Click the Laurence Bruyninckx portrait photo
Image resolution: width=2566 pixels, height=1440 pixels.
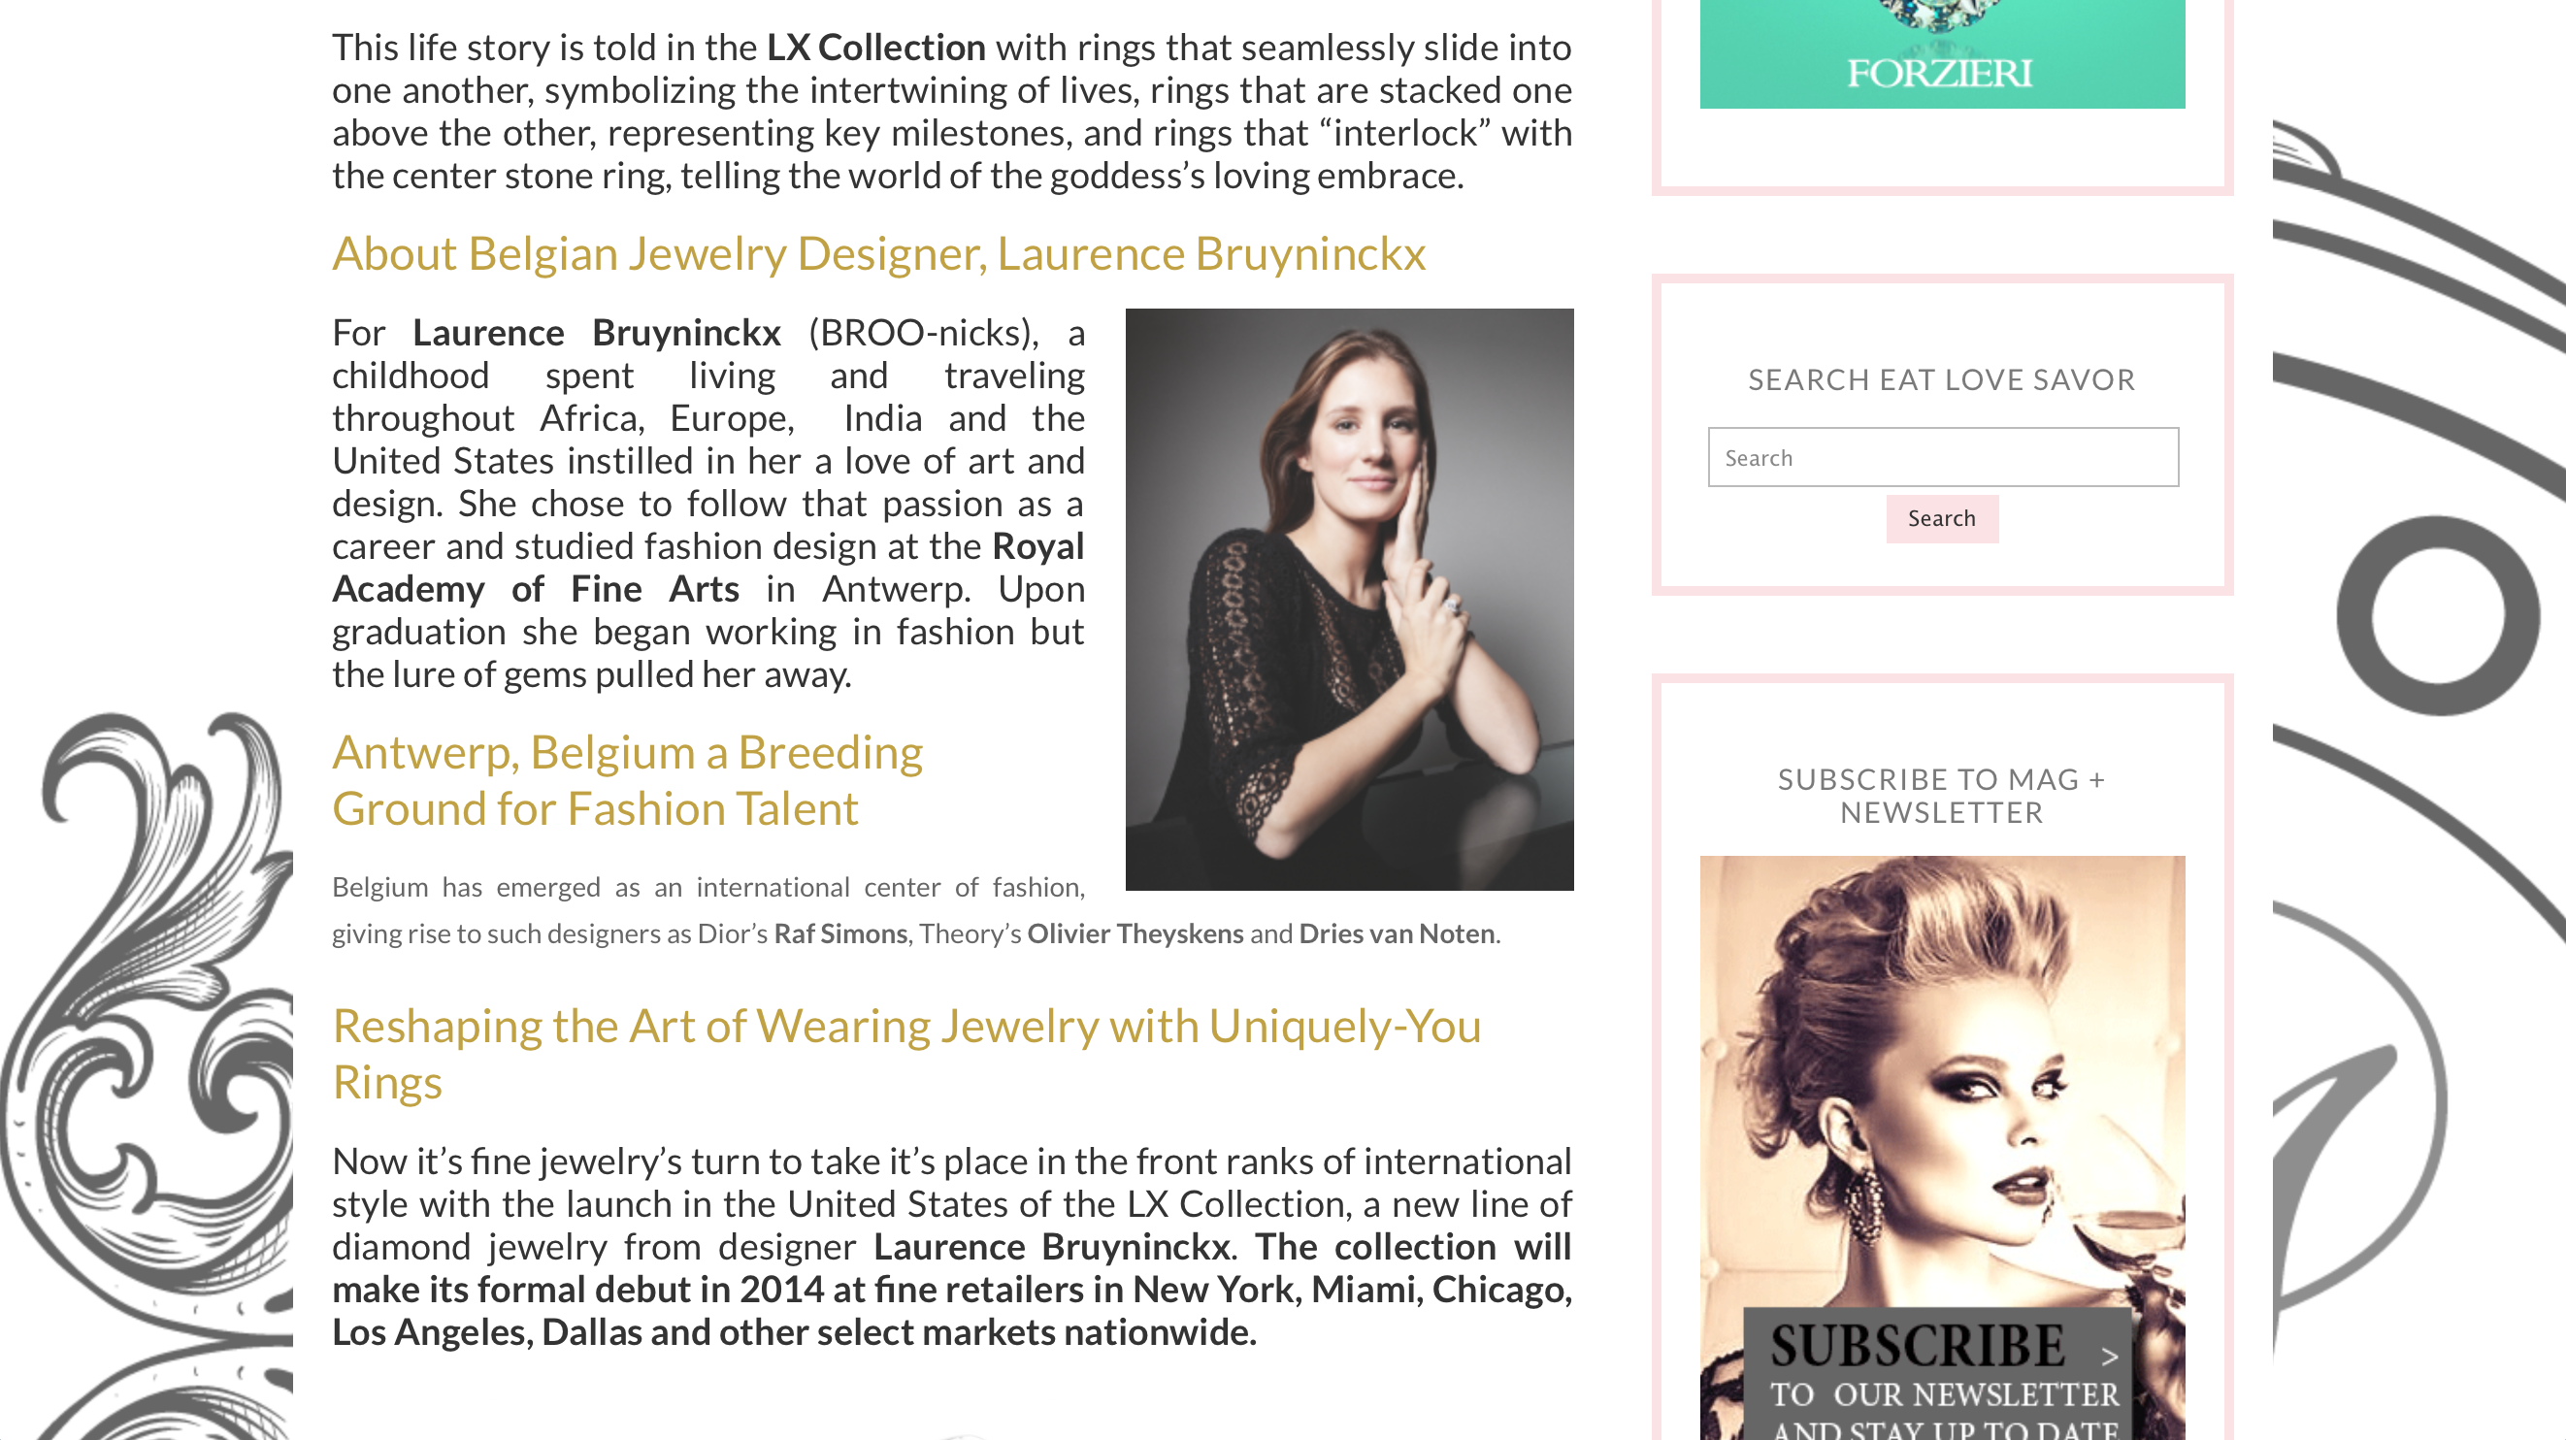tap(1349, 599)
